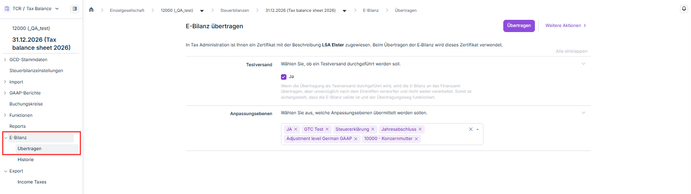Image resolution: width=691 pixels, height=194 pixels.
Task: Click Alle einklappen link
Action: pos(571,51)
